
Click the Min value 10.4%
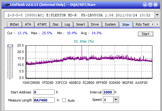72,33
